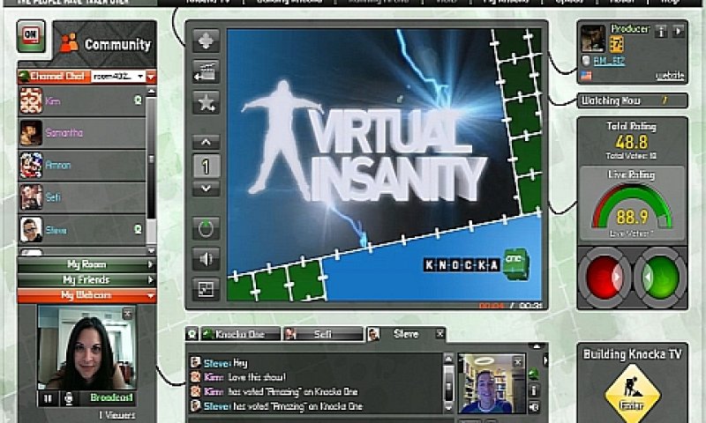Open the producer's website link

pyautogui.click(x=670, y=76)
